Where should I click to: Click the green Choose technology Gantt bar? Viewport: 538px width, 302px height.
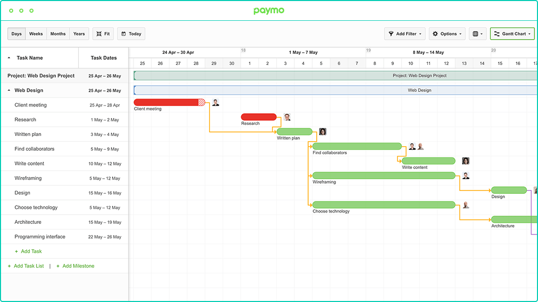[x=384, y=205]
